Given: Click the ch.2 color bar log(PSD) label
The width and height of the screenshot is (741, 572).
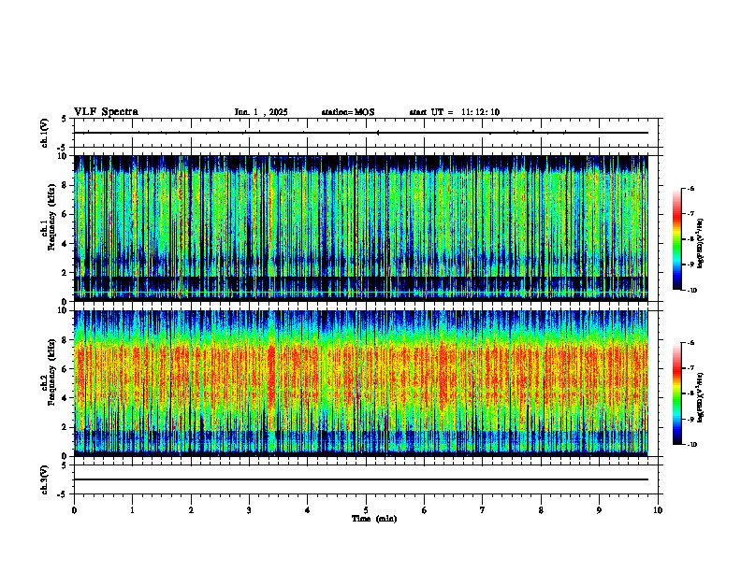Looking at the screenshot, I should 701,398.
